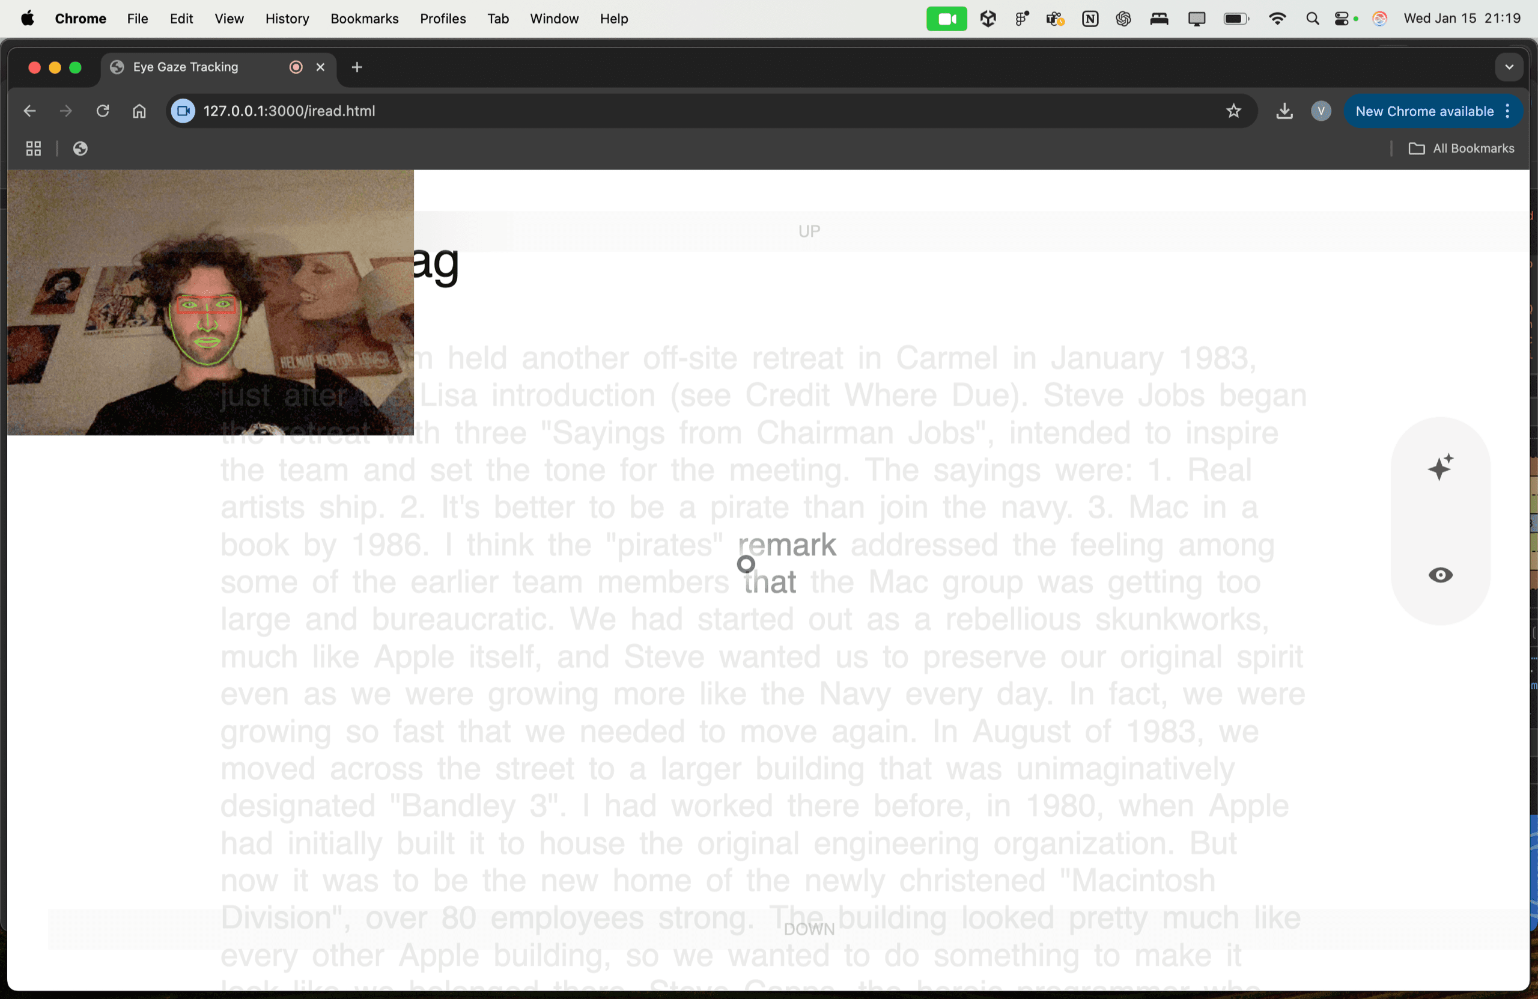Close the Eye Gaze Tracking tab
Image resolution: width=1538 pixels, height=999 pixels.
point(320,67)
